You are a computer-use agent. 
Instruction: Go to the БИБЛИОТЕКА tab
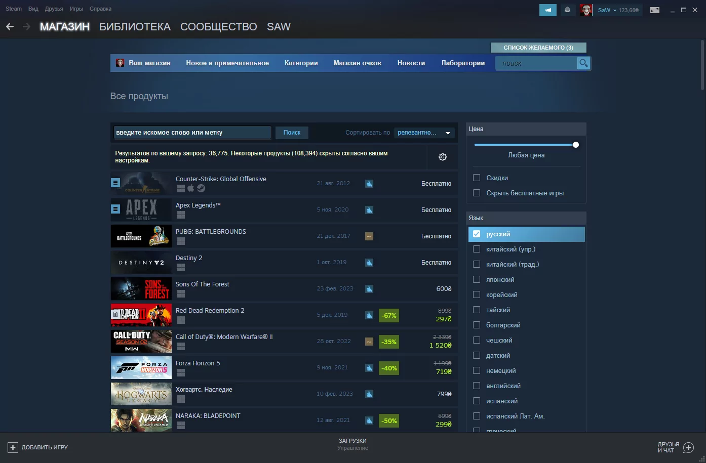135,27
